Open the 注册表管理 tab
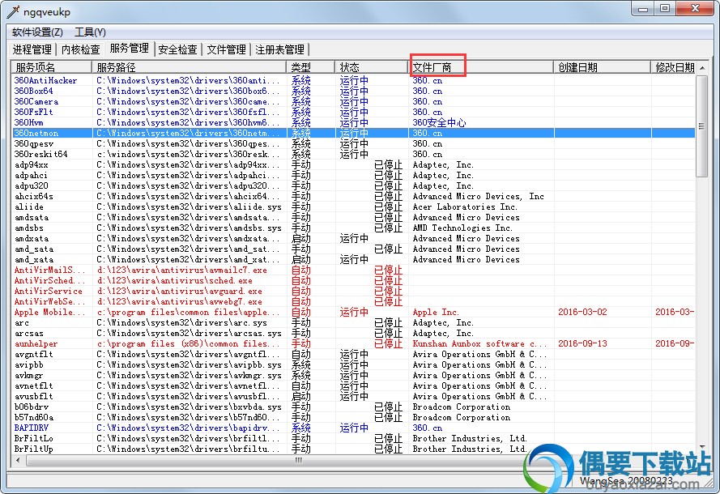The height and width of the screenshot is (494, 720). pyautogui.click(x=279, y=49)
